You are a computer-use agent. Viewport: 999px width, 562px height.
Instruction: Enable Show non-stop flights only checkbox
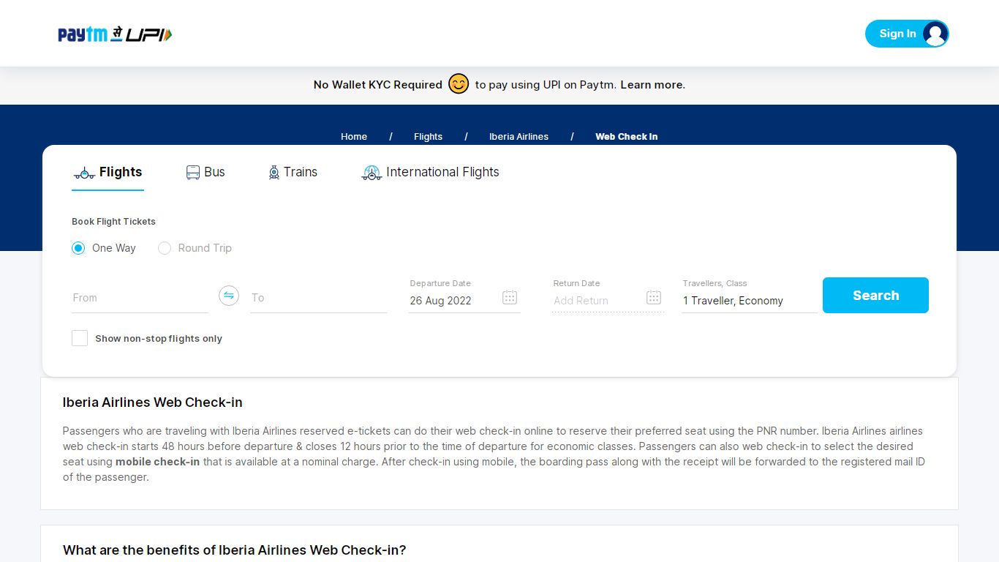pyautogui.click(x=80, y=338)
